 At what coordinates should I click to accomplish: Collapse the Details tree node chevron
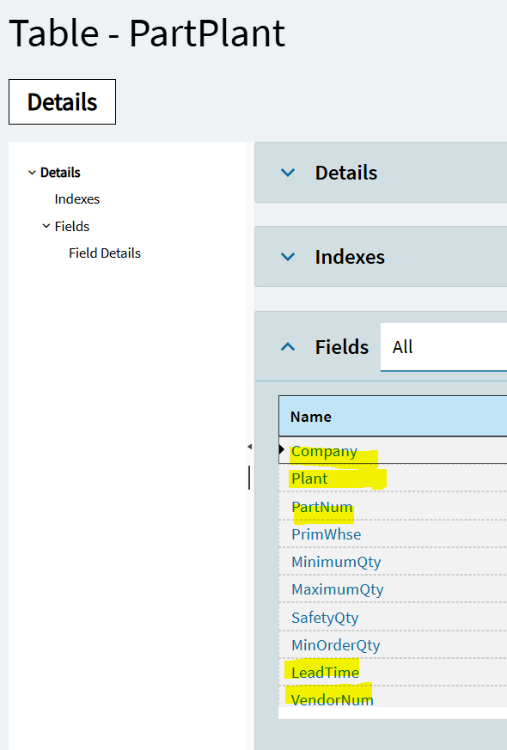point(32,173)
